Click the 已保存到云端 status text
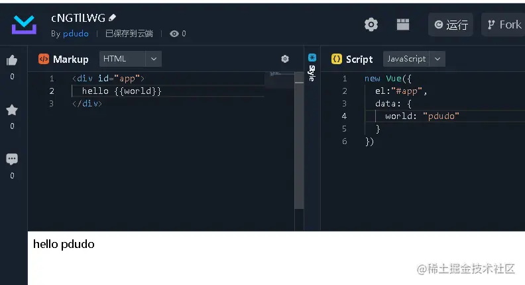Image resolution: width=525 pixels, height=285 pixels. [x=129, y=34]
